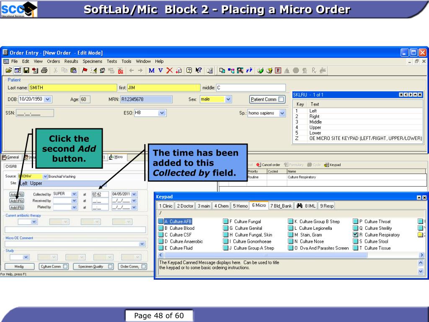Check the F Culture Fungal box
The image size is (429, 322).
point(226,221)
